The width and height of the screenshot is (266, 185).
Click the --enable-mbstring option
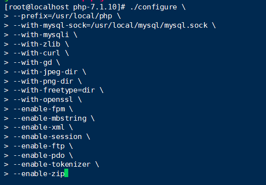click(x=50, y=118)
